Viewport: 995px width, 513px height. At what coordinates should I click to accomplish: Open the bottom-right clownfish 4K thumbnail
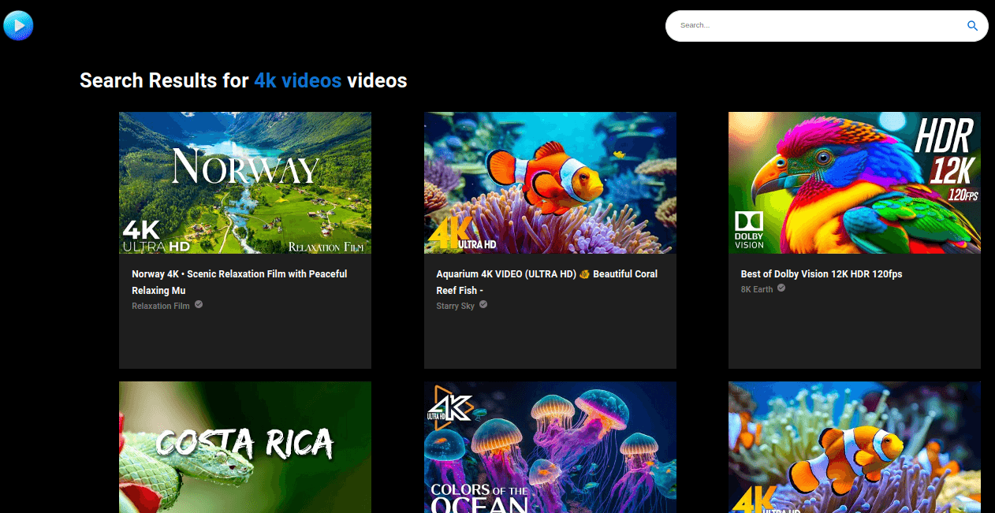point(854,447)
